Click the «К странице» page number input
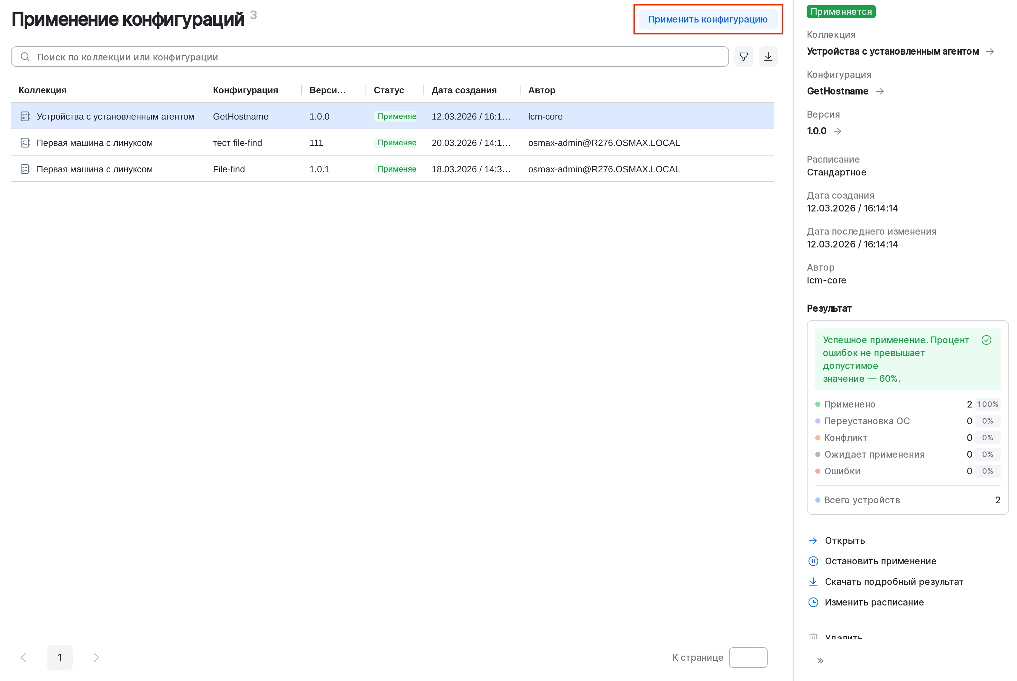Screen dimensions: 1017x681 pos(748,657)
